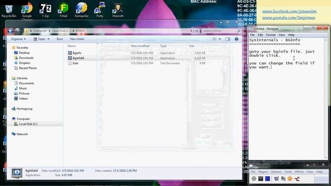Click the Open button in Explorer toolbar
Screen dimensions: 331x186
pyautogui.click(x=39, y=39)
